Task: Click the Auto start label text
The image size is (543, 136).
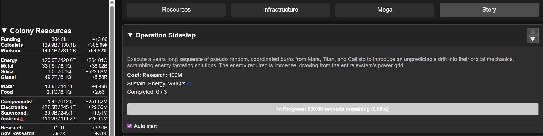Action: coord(145,126)
